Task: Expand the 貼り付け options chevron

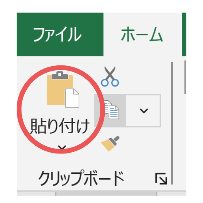Action: click(62, 147)
